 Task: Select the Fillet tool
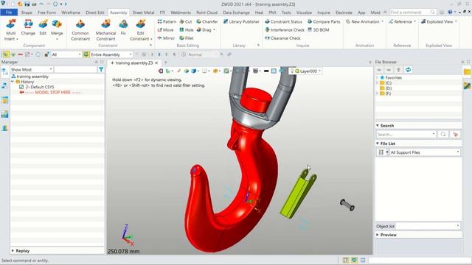point(187,38)
